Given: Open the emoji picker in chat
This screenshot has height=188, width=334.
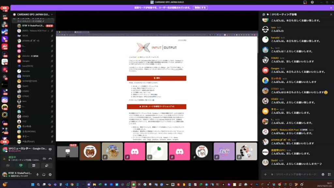Looking at the screenshot, I should [323, 174].
